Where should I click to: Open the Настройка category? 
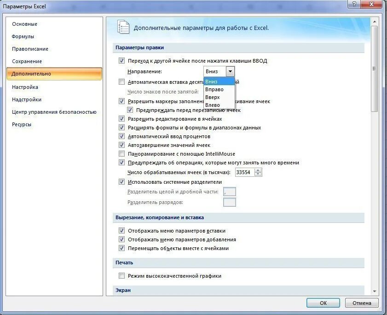[25, 87]
